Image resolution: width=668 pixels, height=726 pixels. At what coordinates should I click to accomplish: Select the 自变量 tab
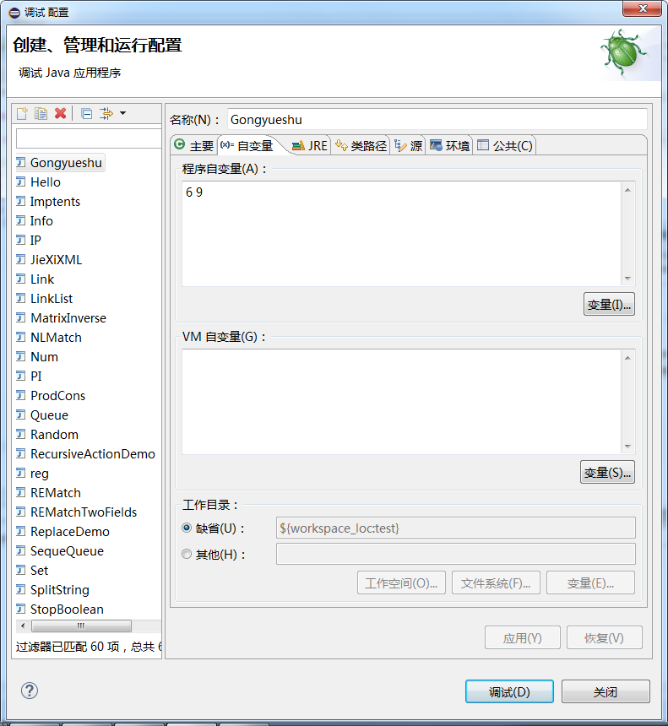tap(247, 146)
